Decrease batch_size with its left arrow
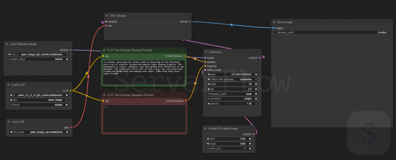Screen dimensions: 396x160 [208, 149]
